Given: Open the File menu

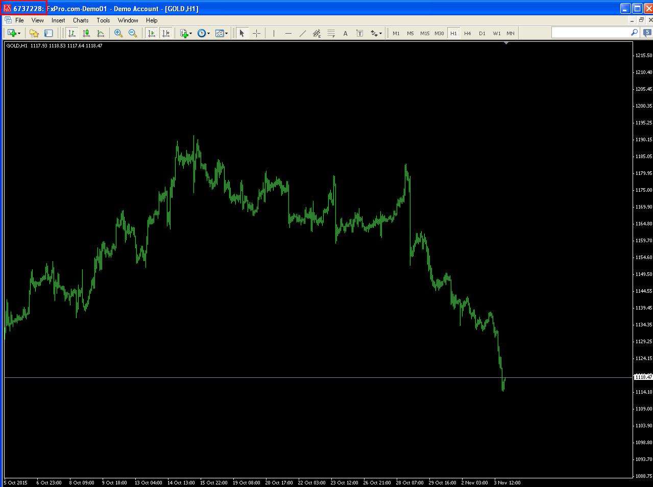Looking at the screenshot, I should pyautogui.click(x=19, y=20).
